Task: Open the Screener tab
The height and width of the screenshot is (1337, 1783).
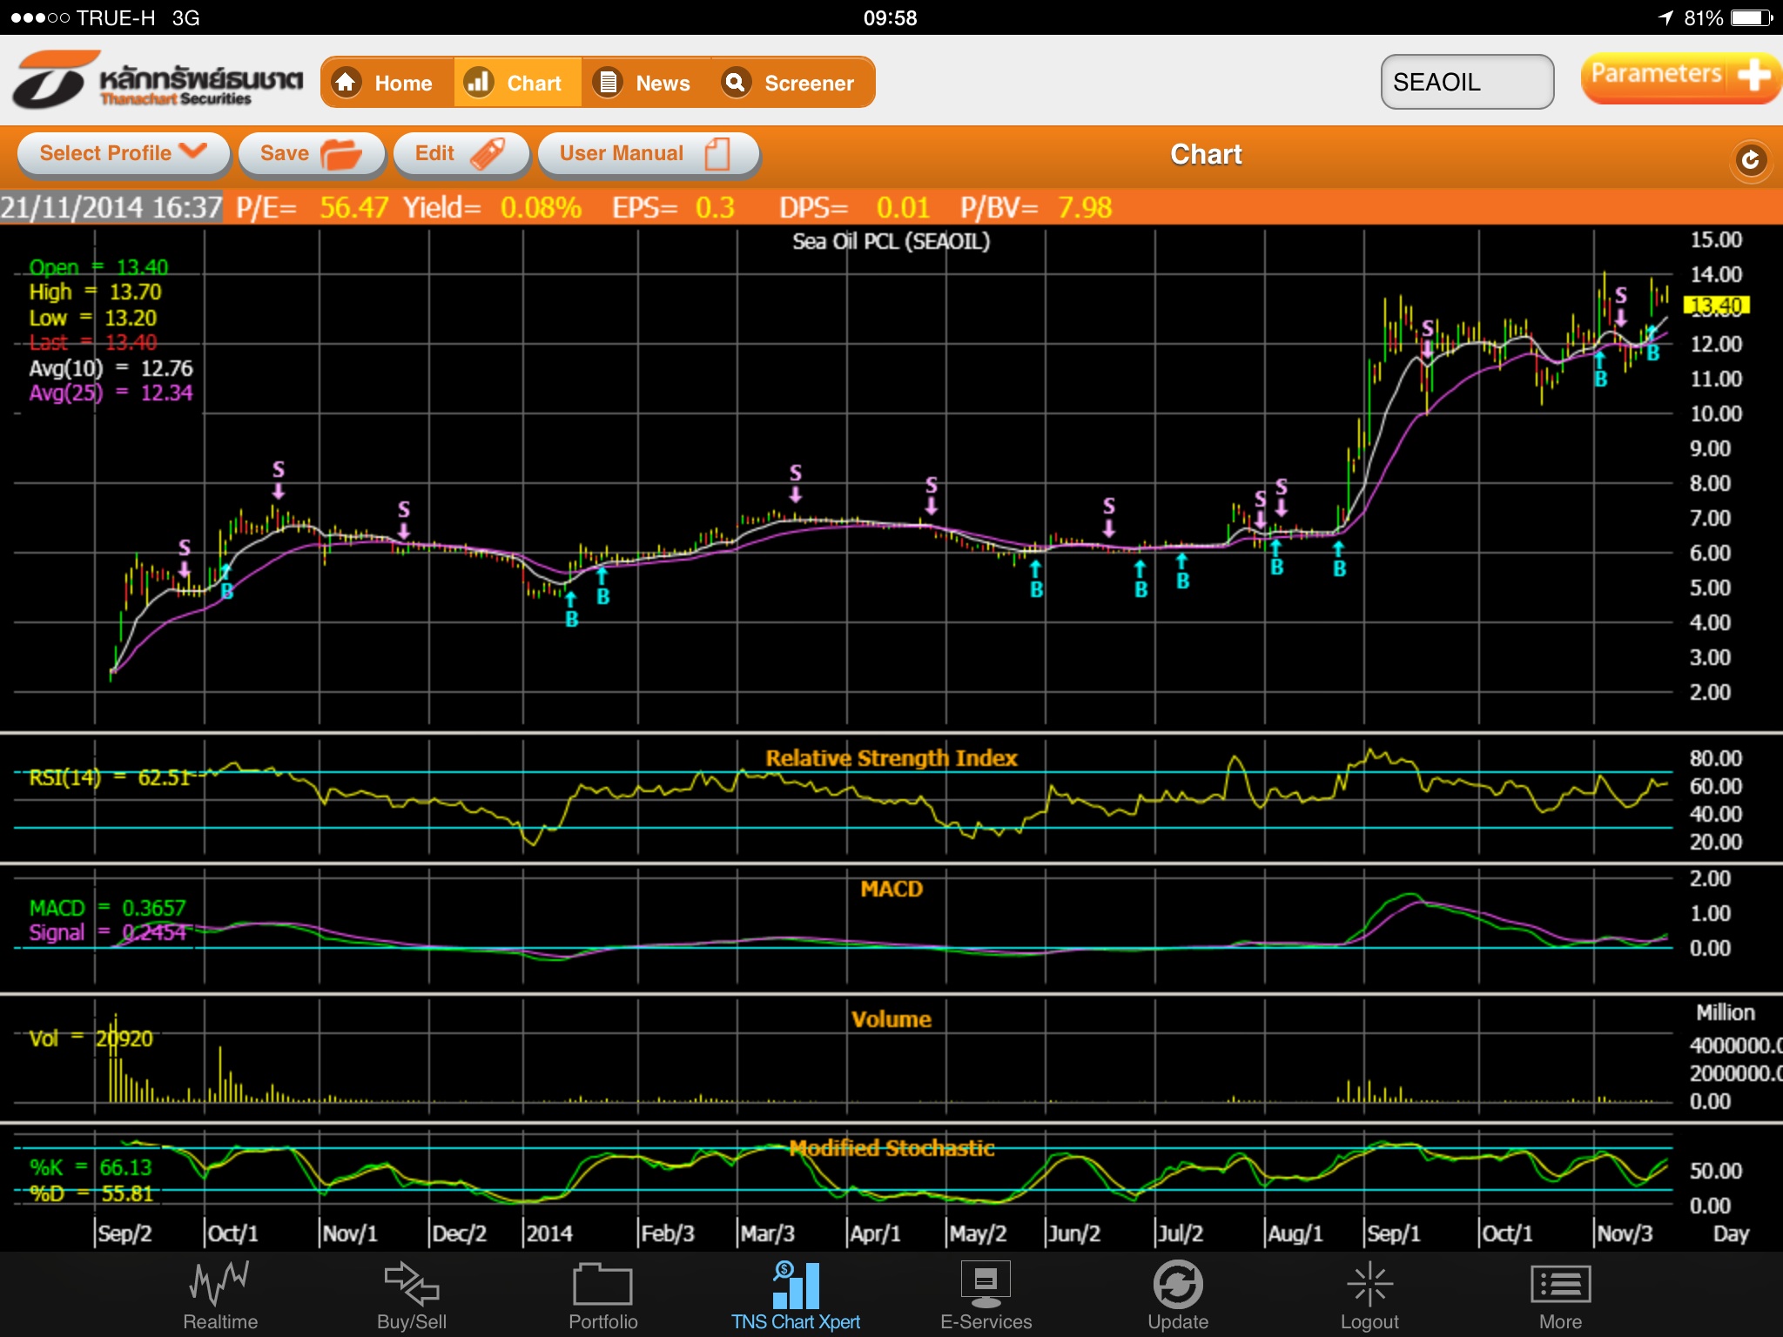Action: coord(792,83)
